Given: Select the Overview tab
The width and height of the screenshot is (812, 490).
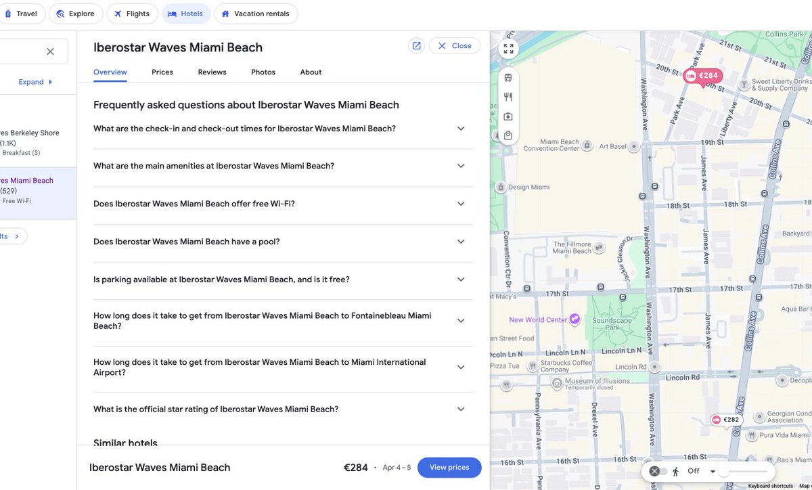Looking at the screenshot, I should tap(110, 72).
